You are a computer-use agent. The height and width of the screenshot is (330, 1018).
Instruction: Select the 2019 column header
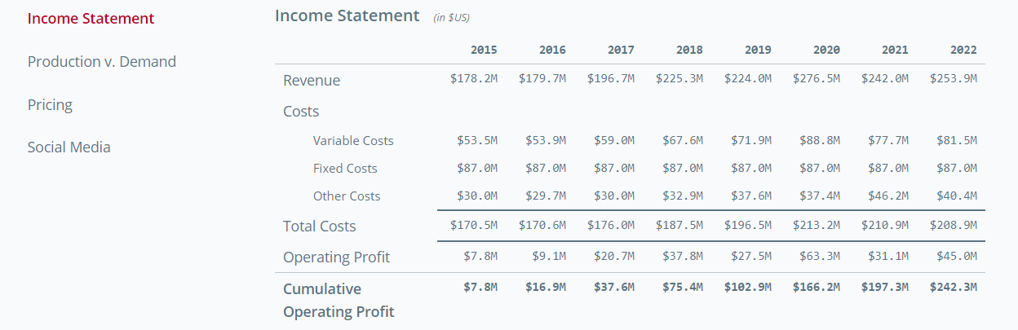(x=758, y=51)
